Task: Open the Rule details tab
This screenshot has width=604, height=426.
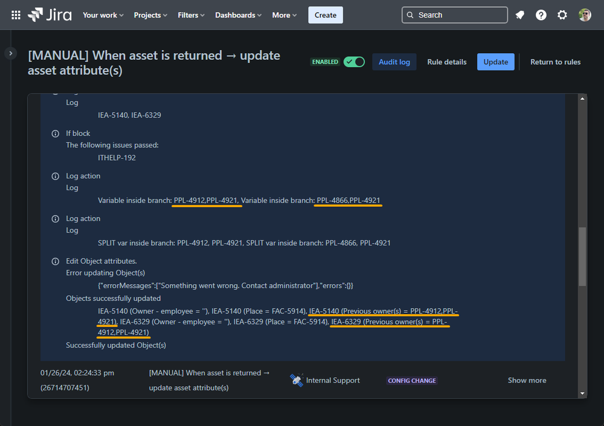Action: click(x=447, y=62)
